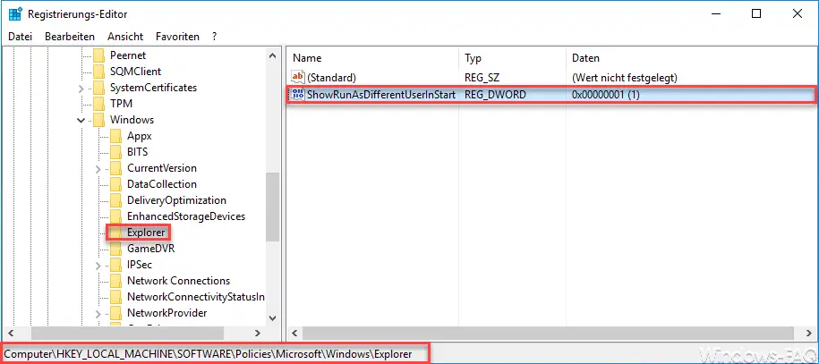Expand the IPSec key

pyautogui.click(x=98, y=266)
